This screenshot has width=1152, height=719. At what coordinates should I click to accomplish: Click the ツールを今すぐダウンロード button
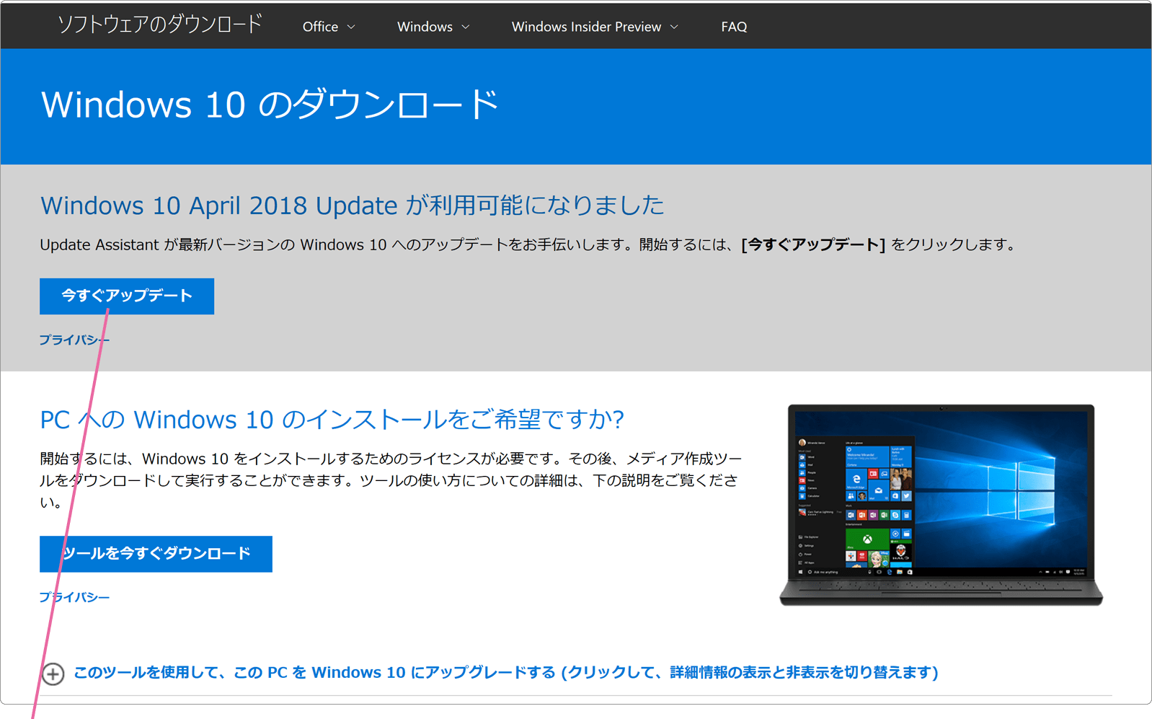[156, 554]
